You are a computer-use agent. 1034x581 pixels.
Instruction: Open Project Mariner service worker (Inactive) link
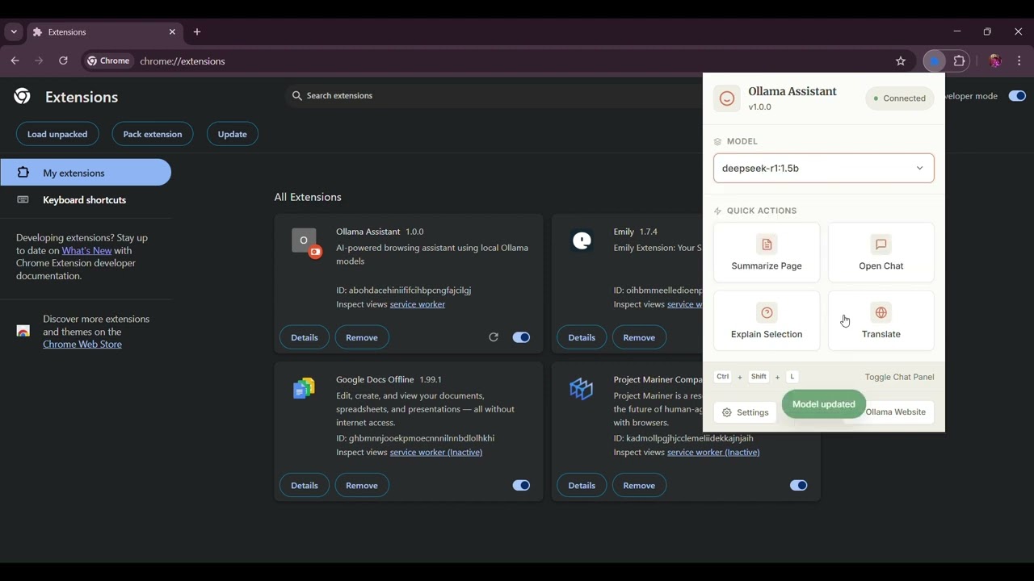713,453
